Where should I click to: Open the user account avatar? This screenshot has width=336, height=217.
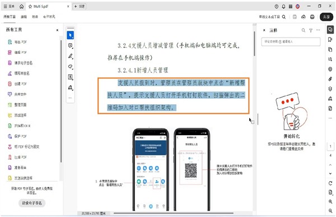point(298,6)
